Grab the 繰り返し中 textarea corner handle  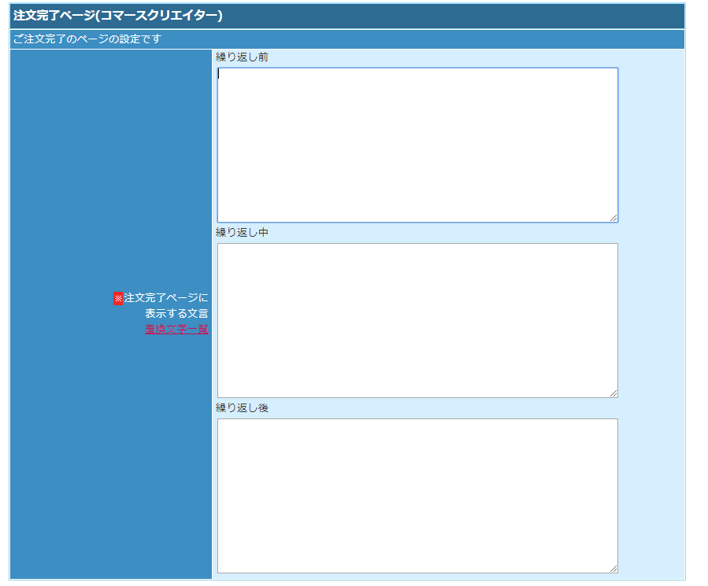coord(613,393)
